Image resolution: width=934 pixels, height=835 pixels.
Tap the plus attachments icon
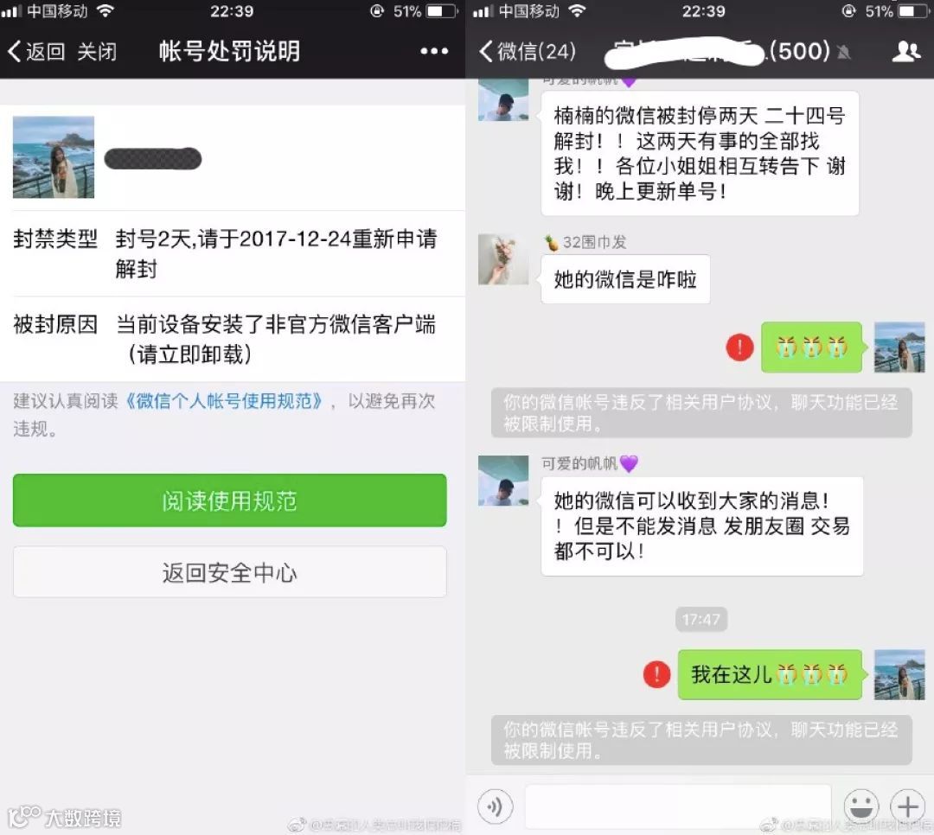pyautogui.click(x=907, y=807)
